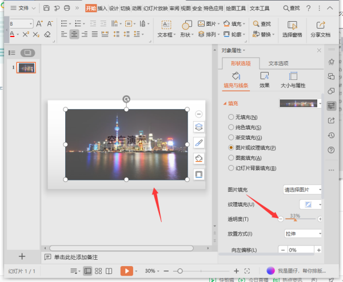The height and width of the screenshot is (282, 343).
Task: Select the No fill radio button
Action: [231, 117]
